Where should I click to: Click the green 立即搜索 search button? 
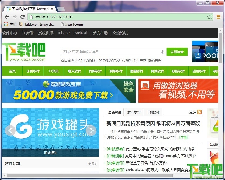[177, 52]
